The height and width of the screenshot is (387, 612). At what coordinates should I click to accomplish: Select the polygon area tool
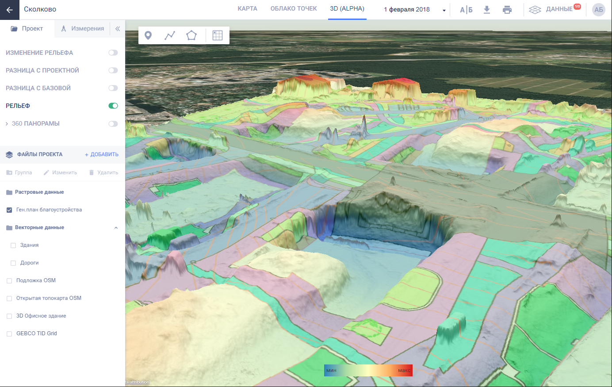click(x=191, y=35)
